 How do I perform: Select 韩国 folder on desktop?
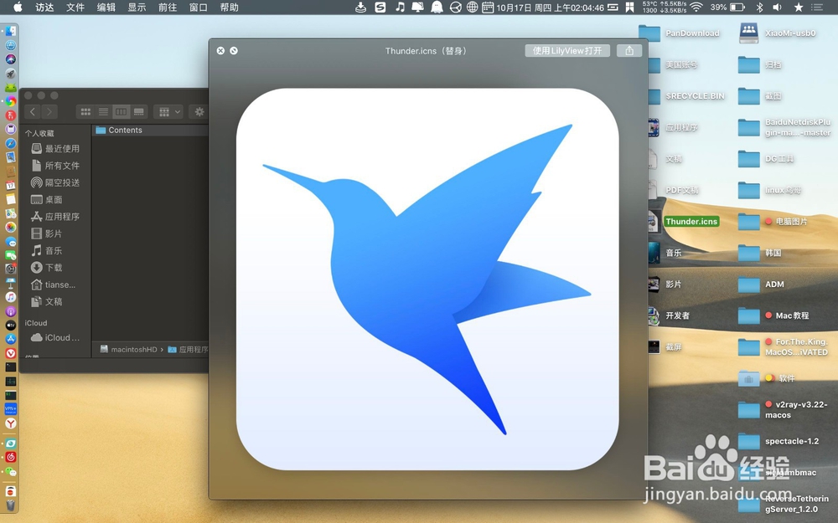click(x=760, y=253)
